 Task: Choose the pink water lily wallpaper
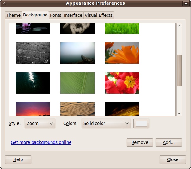click(x=33, y=29)
